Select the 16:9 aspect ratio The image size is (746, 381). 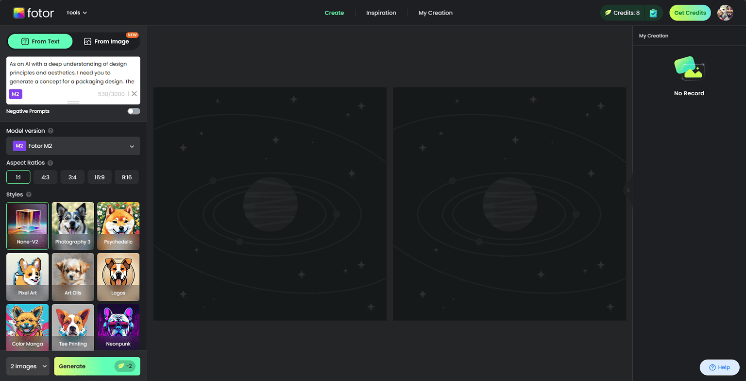pyautogui.click(x=100, y=177)
